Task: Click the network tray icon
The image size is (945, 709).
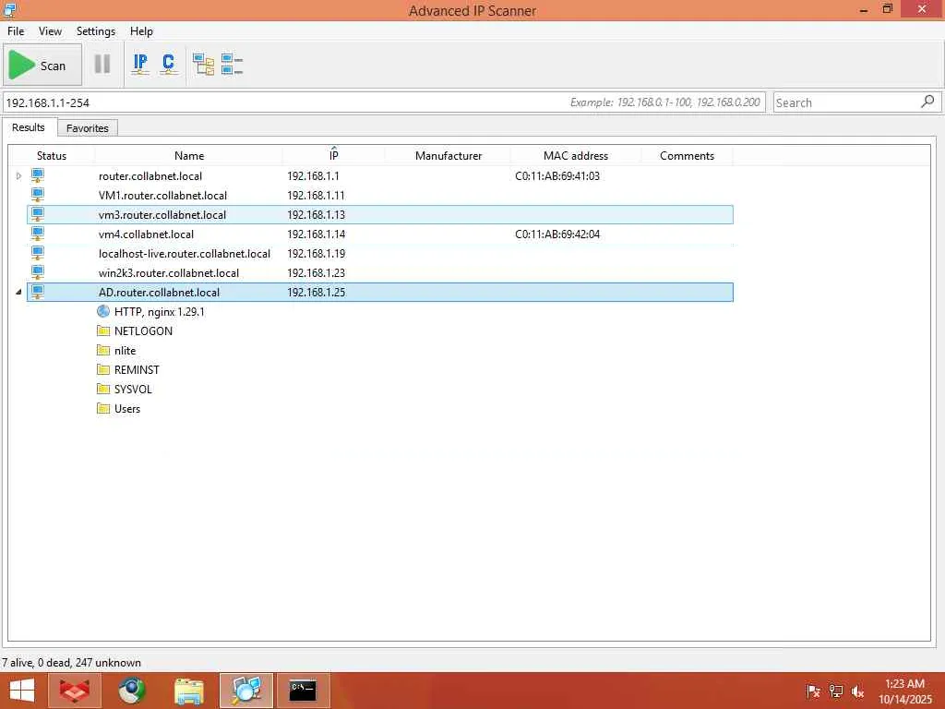Action: pyautogui.click(x=836, y=691)
